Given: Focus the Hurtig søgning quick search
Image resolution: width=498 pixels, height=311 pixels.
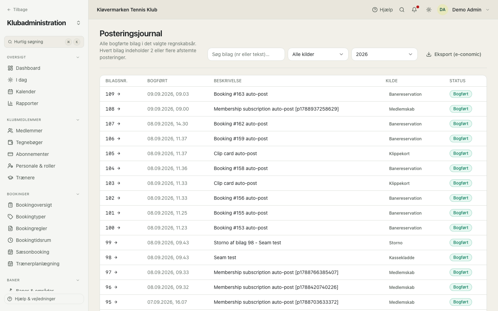Looking at the screenshot, I should click(44, 42).
